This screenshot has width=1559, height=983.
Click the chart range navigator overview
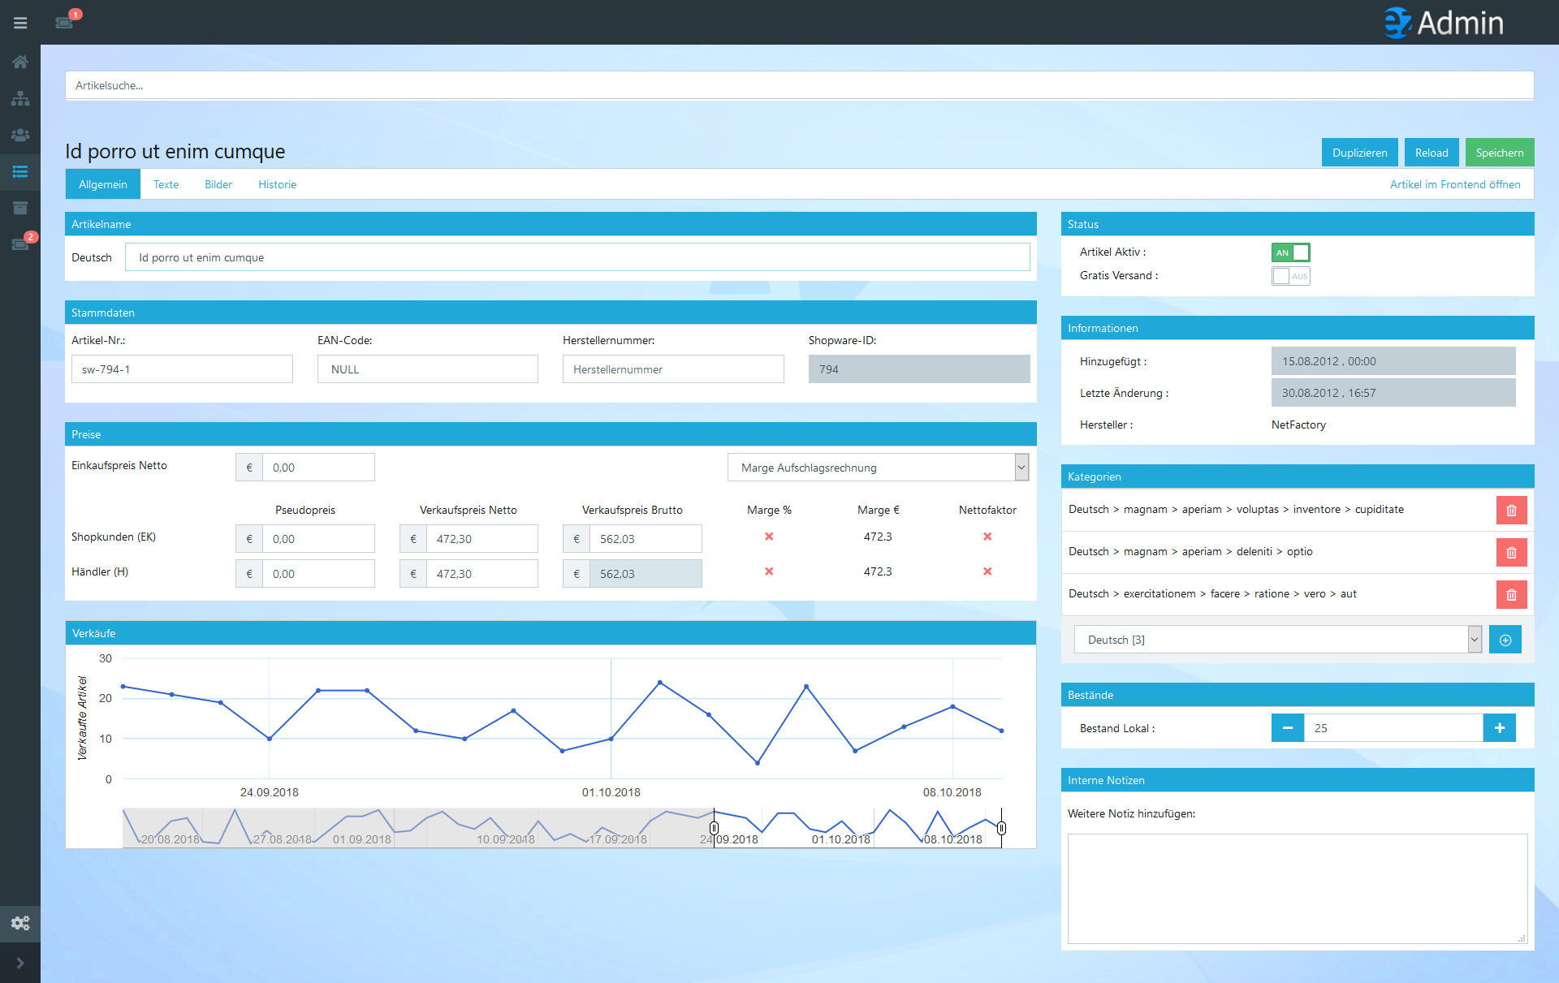[562, 828]
